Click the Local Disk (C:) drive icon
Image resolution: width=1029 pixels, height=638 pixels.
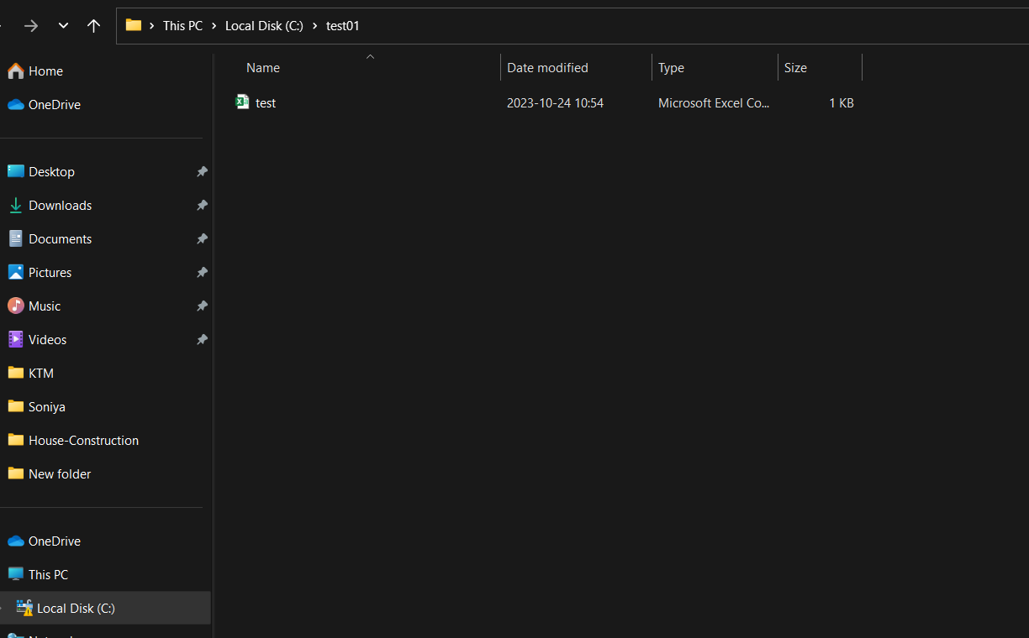[x=24, y=608]
